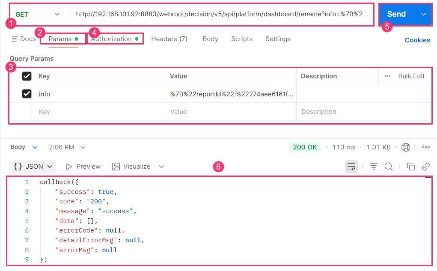The height and width of the screenshot is (271, 437).
Task: Open the JSON format dropdown
Action: [x=33, y=167]
